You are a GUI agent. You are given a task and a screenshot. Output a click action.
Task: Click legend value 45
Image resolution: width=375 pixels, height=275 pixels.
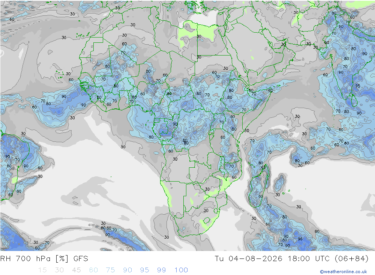(x=76, y=270)
